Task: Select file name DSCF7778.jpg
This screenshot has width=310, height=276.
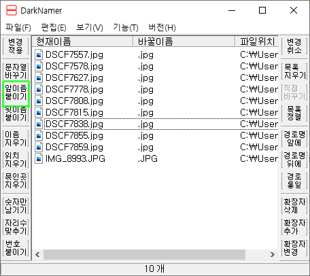Action: (x=74, y=90)
